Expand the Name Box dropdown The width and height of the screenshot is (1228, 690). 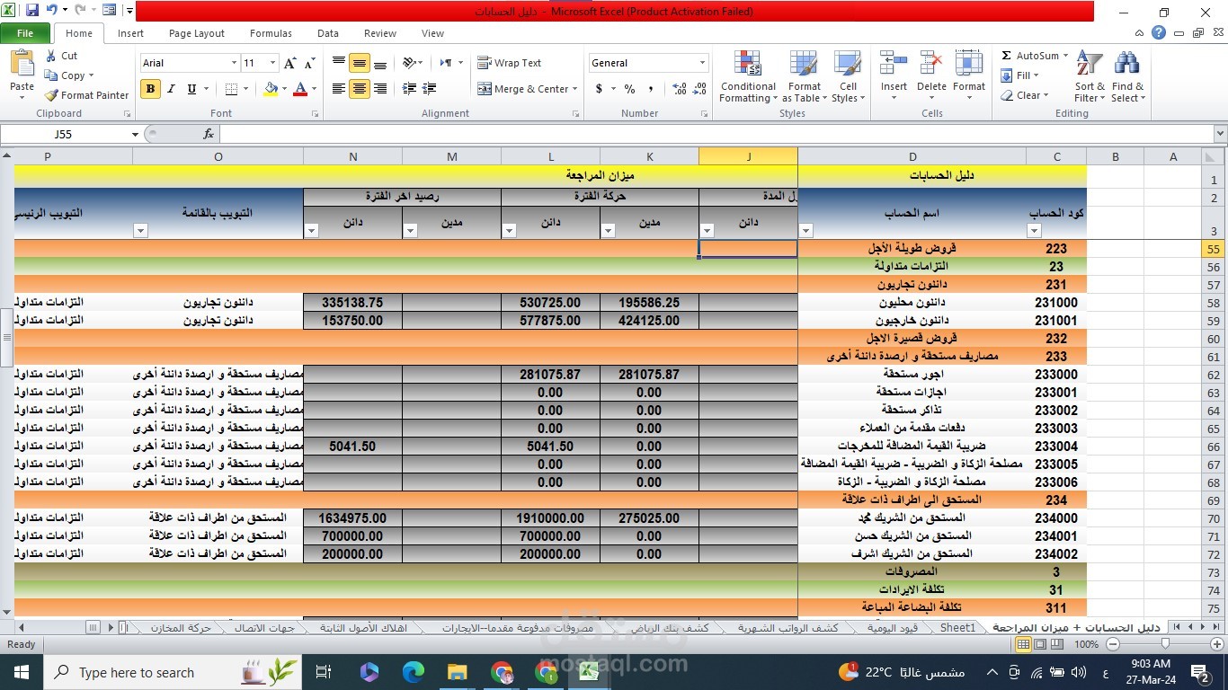tap(135, 134)
